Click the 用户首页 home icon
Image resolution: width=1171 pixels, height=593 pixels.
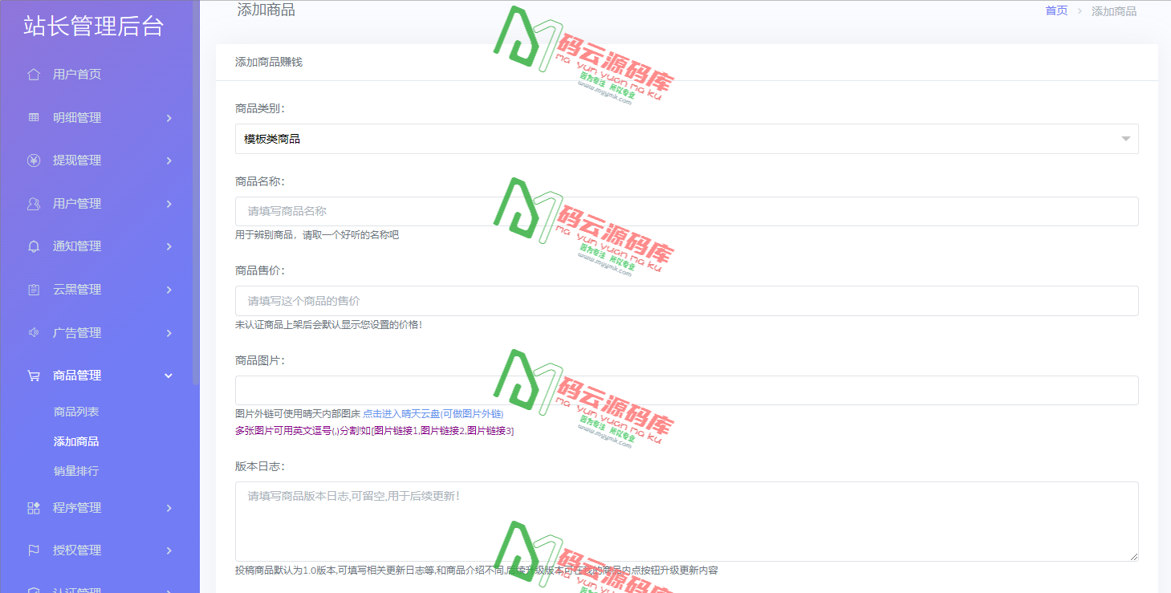33,74
